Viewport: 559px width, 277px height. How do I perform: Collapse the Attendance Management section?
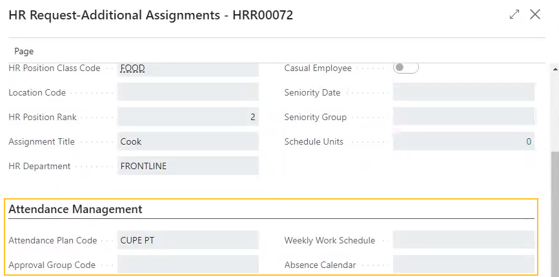pos(76,209)
